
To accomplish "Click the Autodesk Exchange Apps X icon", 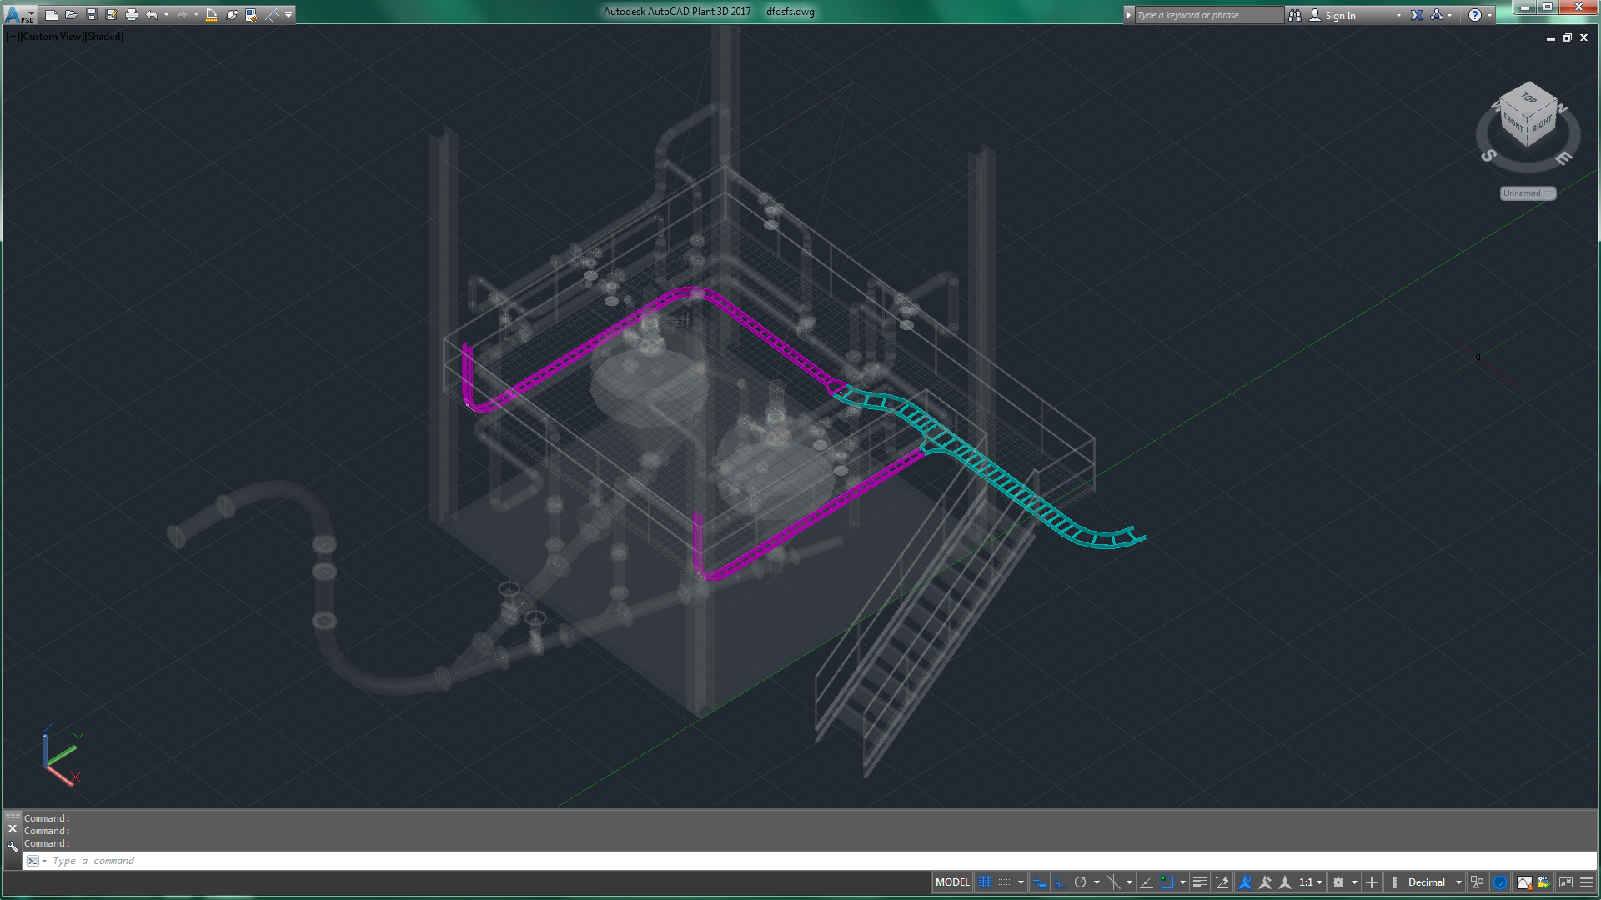I will pos(1417,15).
